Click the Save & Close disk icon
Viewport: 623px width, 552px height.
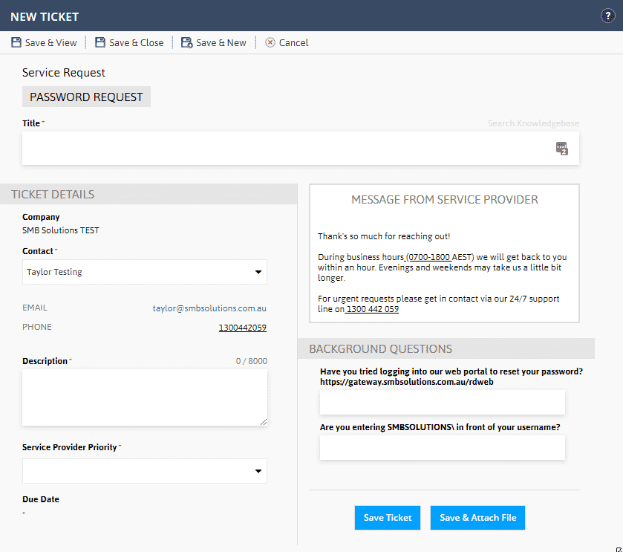[100, 42]
